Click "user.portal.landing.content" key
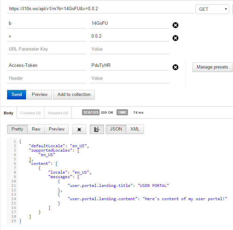Image resolution: width=233 pixels, height=230 pixels. (x=103, y=199)
